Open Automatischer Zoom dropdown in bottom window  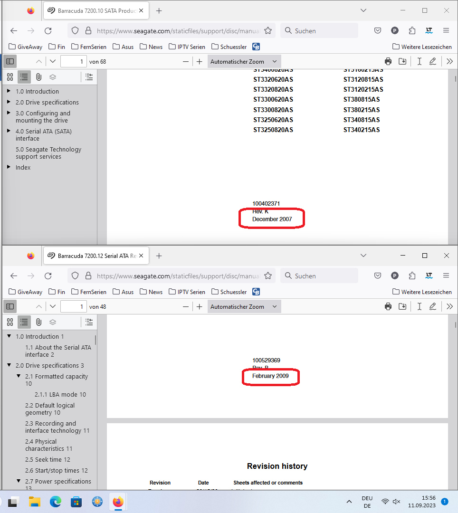pos(244,306)
